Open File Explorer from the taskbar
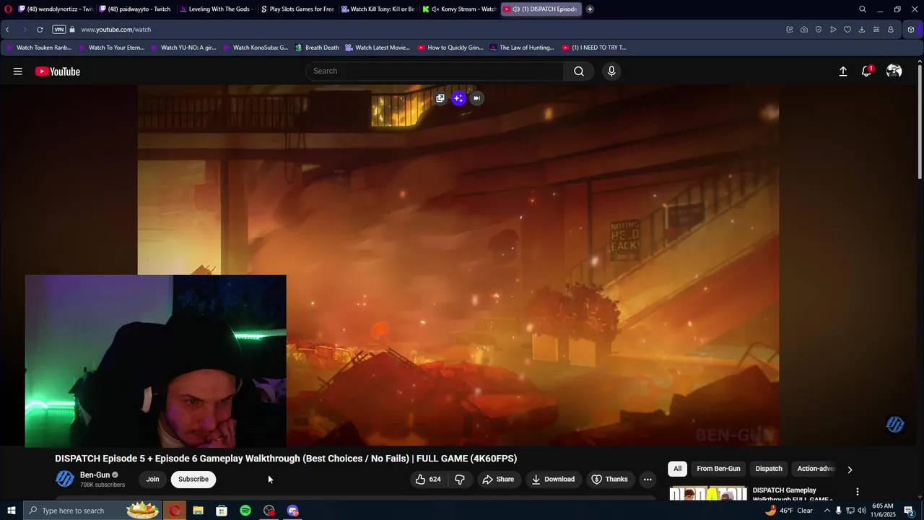The image size is (924, 520). pos(198,511)
